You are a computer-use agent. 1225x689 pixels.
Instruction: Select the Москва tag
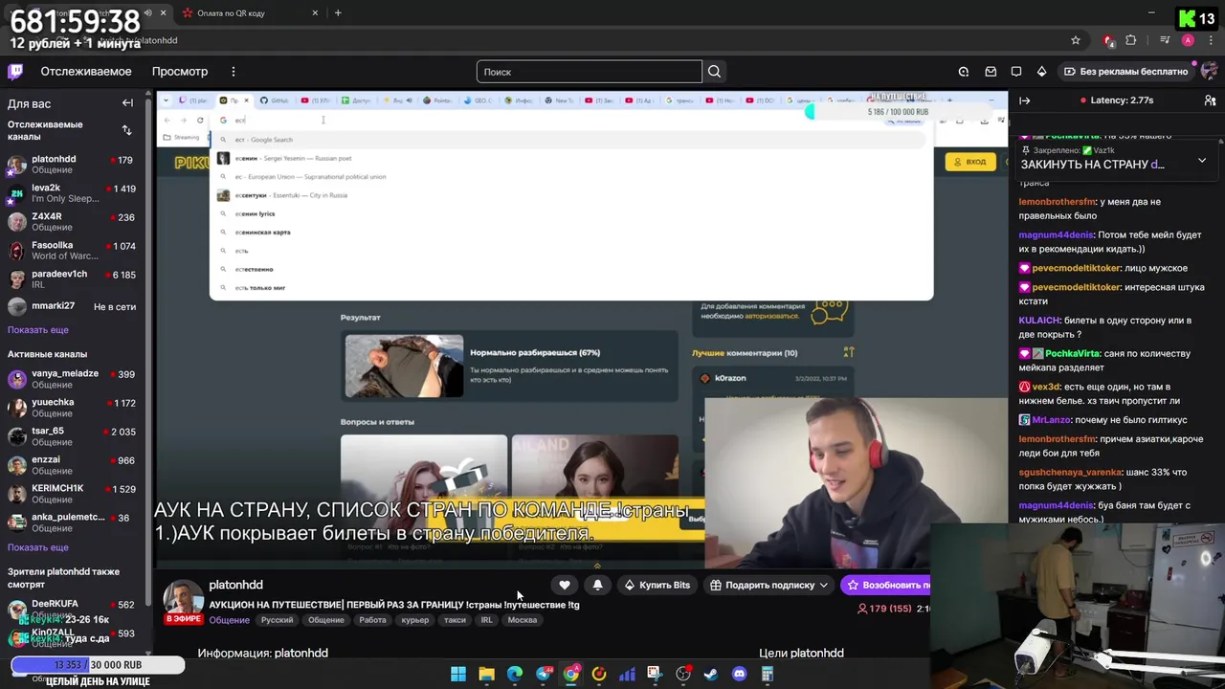coord(523,620)
